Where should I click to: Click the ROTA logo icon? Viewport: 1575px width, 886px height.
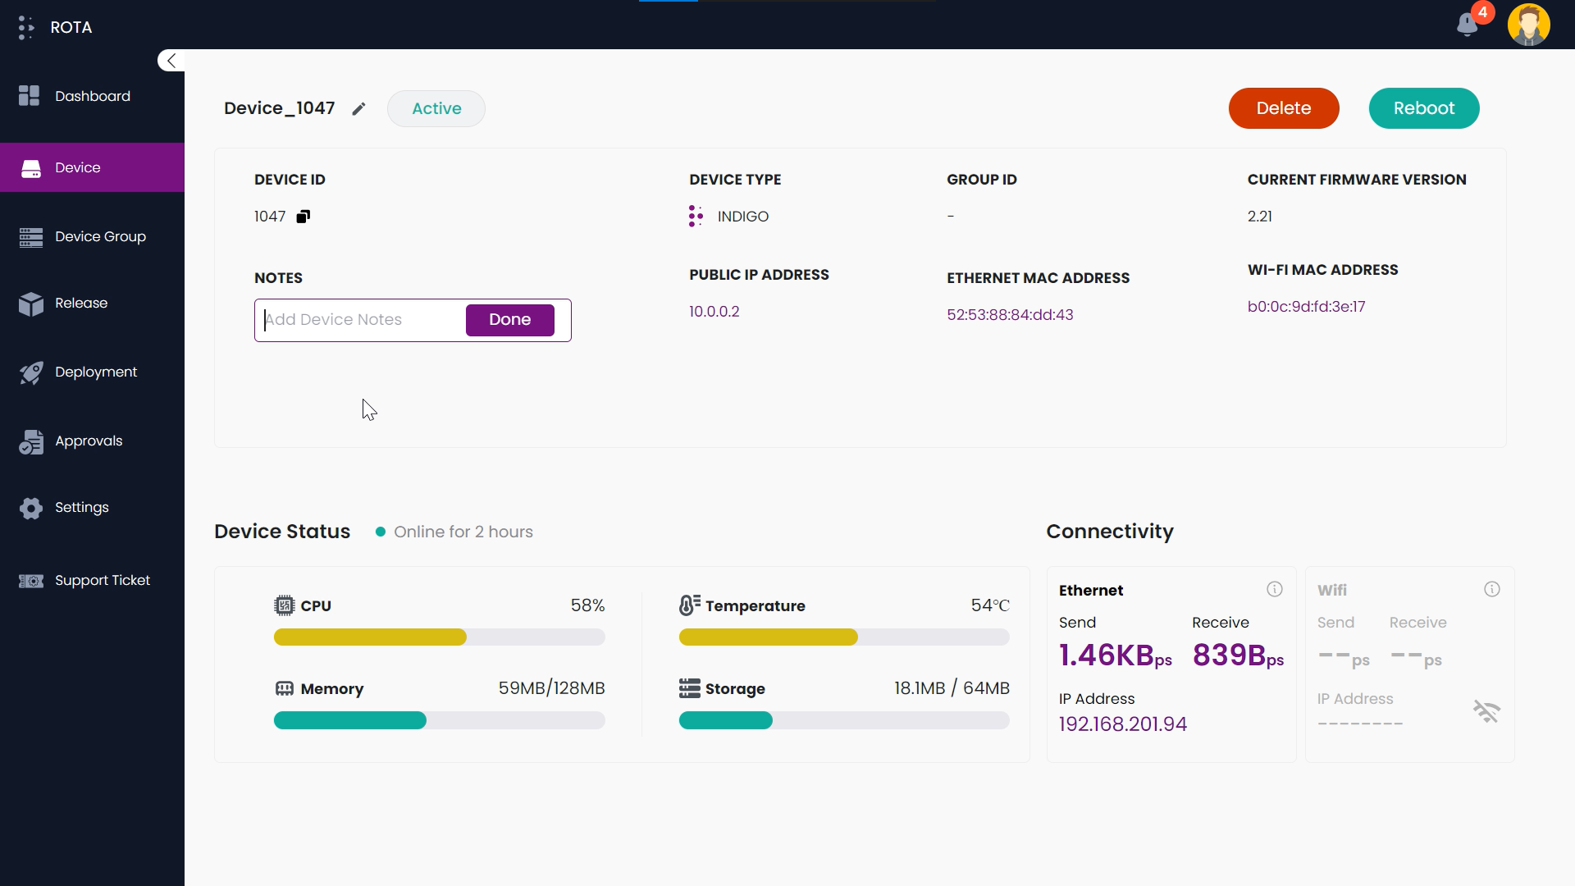[x=26, y=27]
